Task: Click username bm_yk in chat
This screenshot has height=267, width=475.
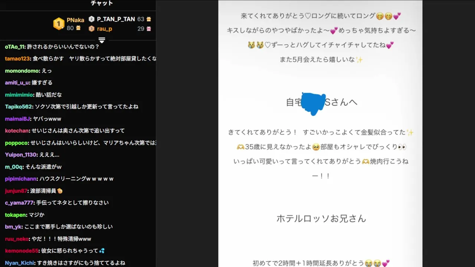Action: (13, 227)
